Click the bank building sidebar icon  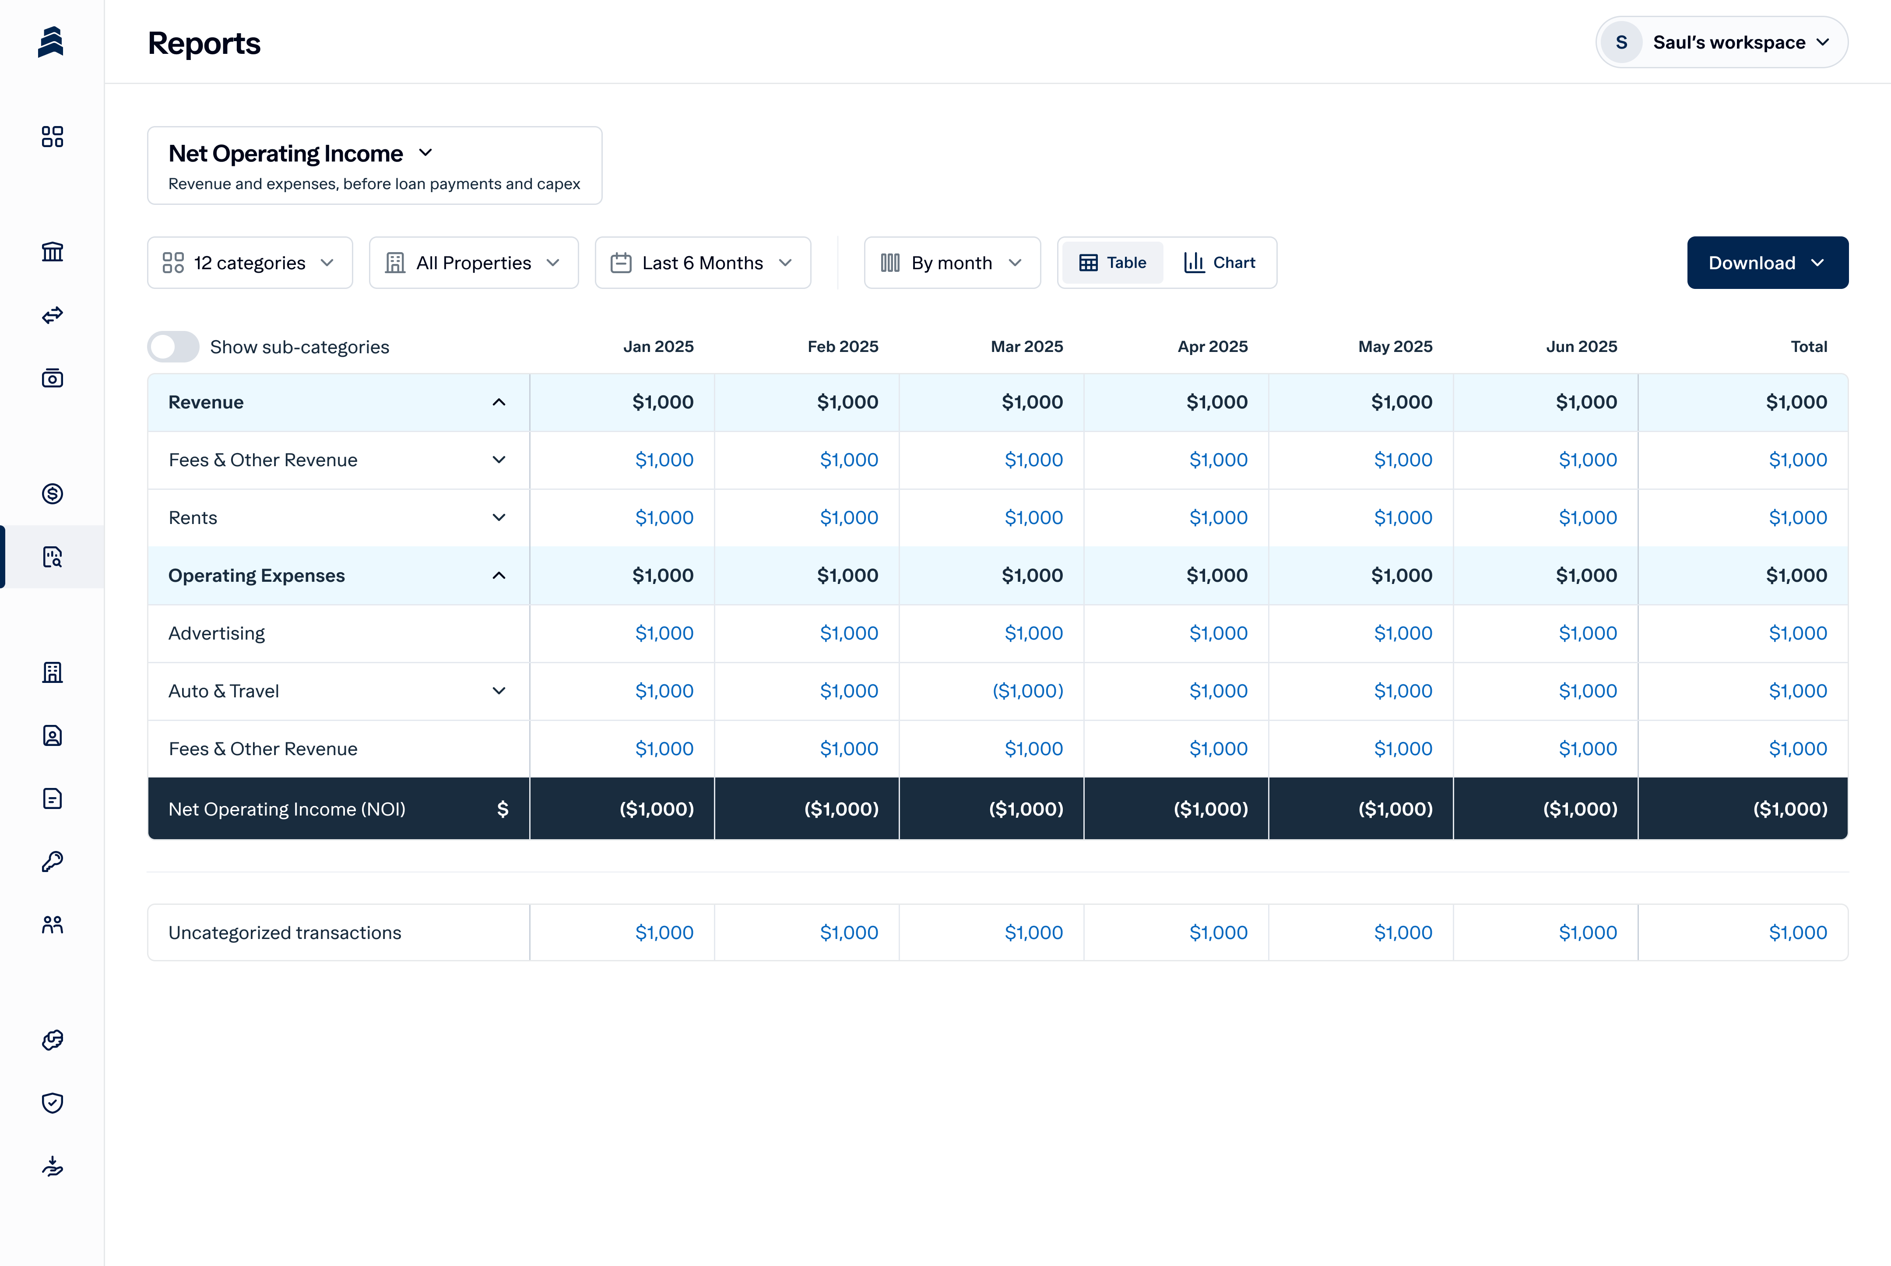tap(53, 252)
